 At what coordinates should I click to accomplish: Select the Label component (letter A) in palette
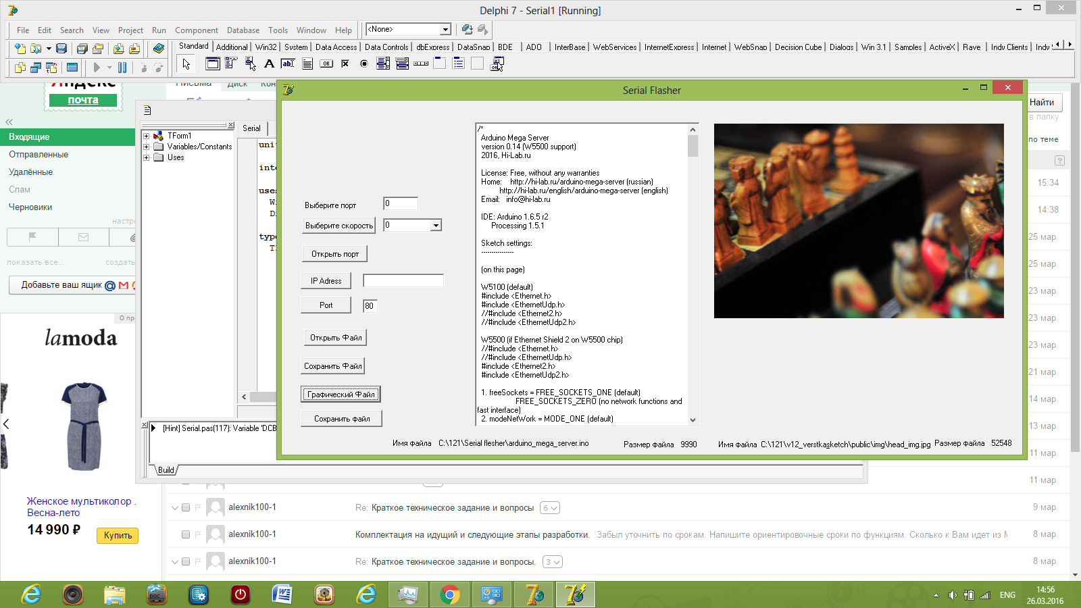269,64
